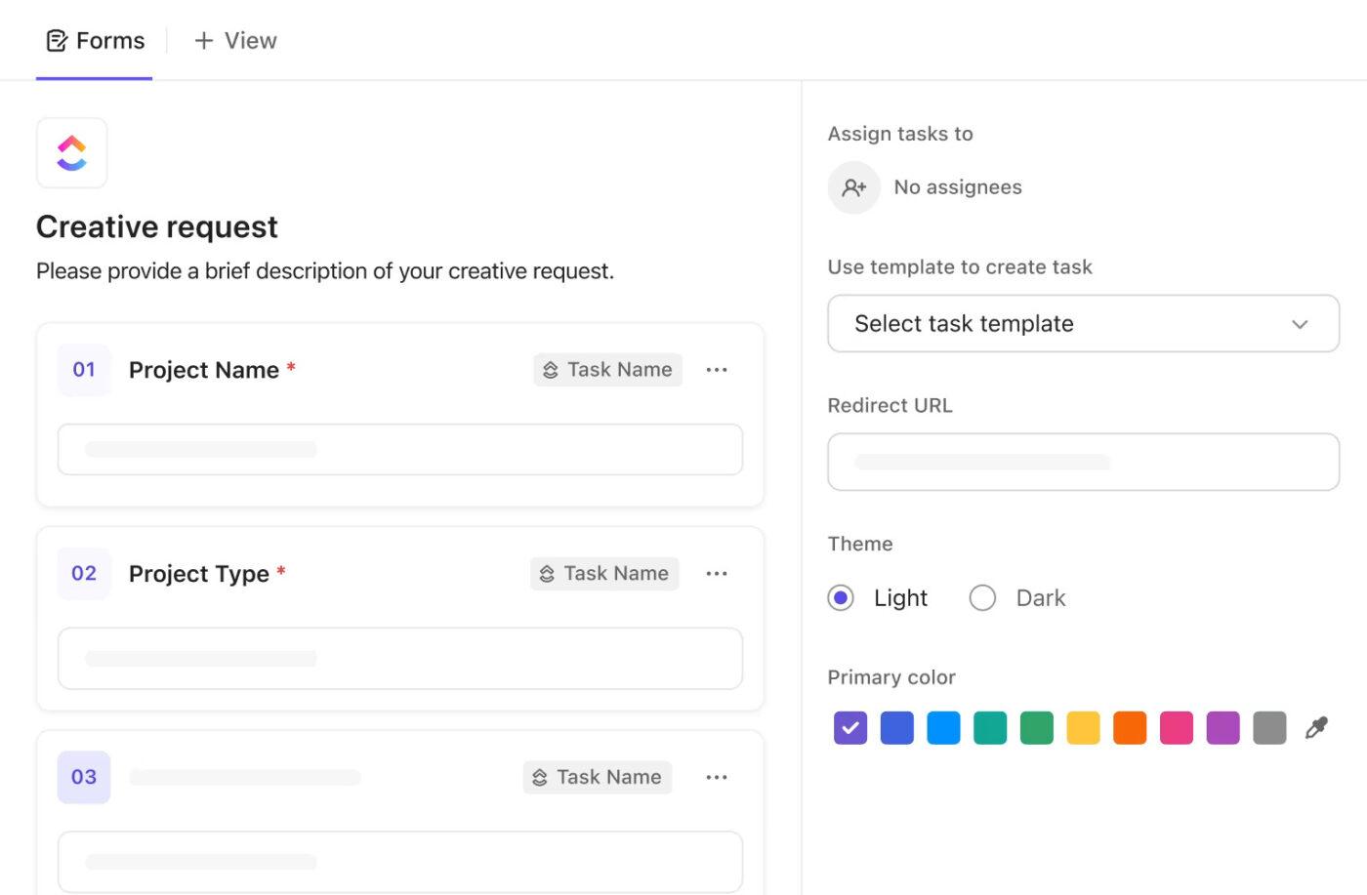Screen dimensions: 1367x895
Task: Click the assignee avatar icon
Action: 853,186
